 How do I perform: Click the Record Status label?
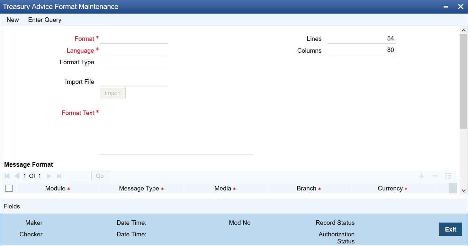coord(335,223)
